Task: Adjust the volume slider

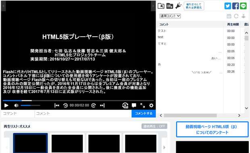Action: pos(30,105)
